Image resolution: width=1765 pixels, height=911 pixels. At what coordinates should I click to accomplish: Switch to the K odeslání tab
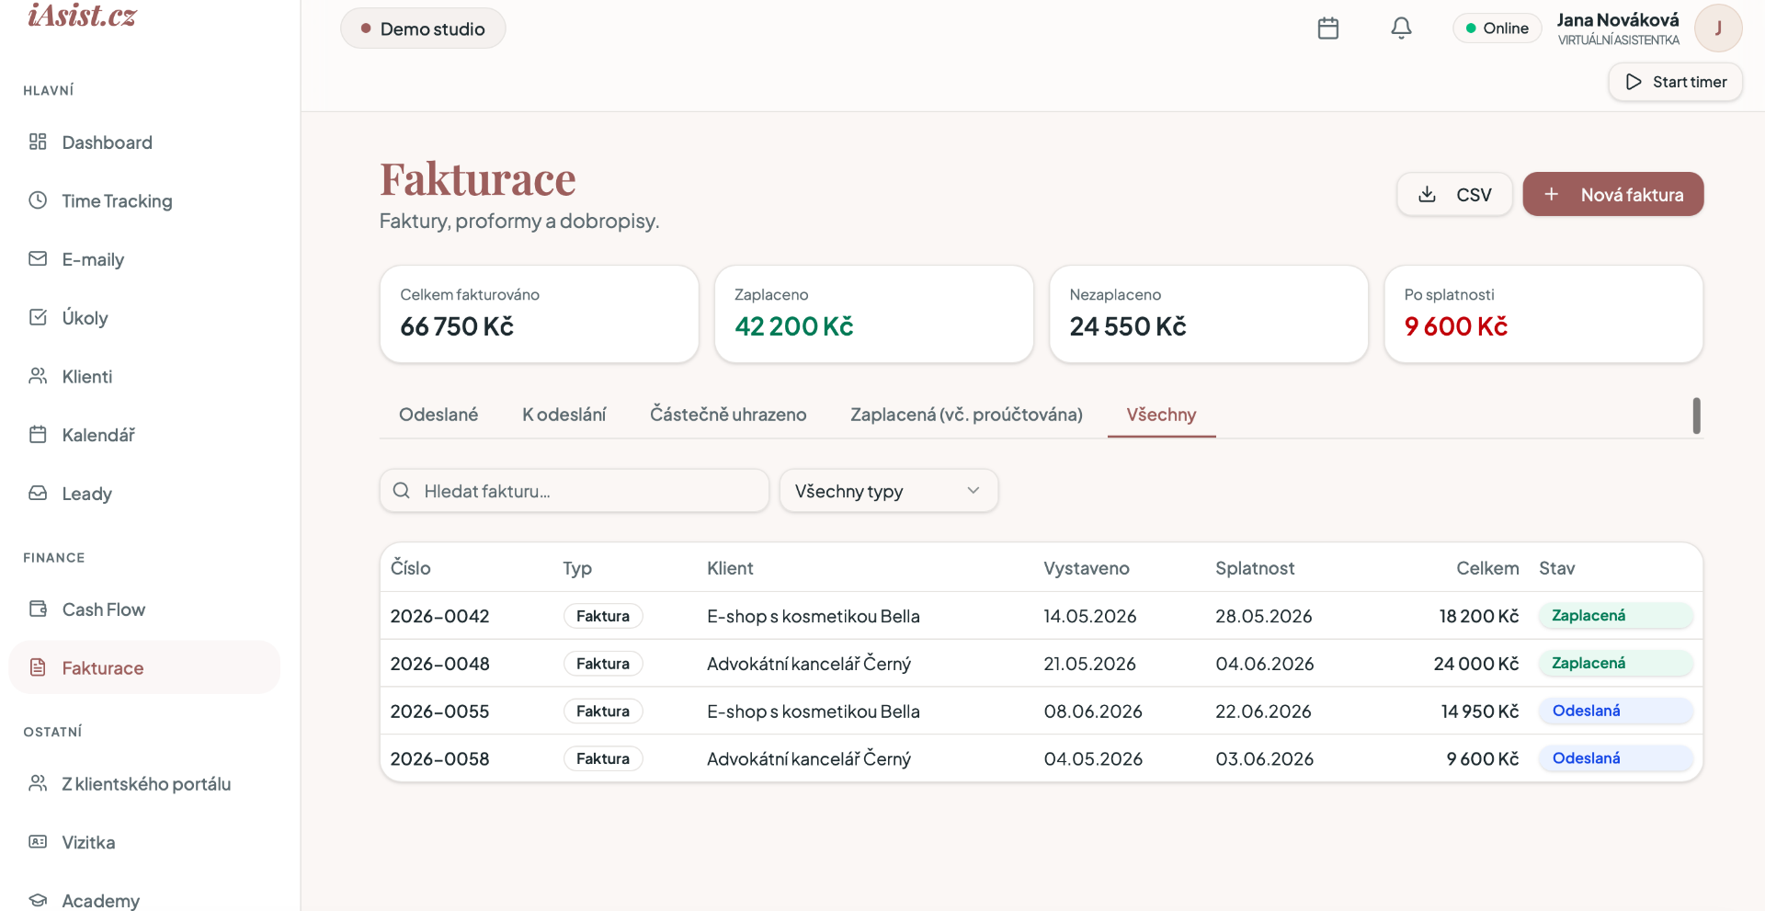(x=564, y=415)
